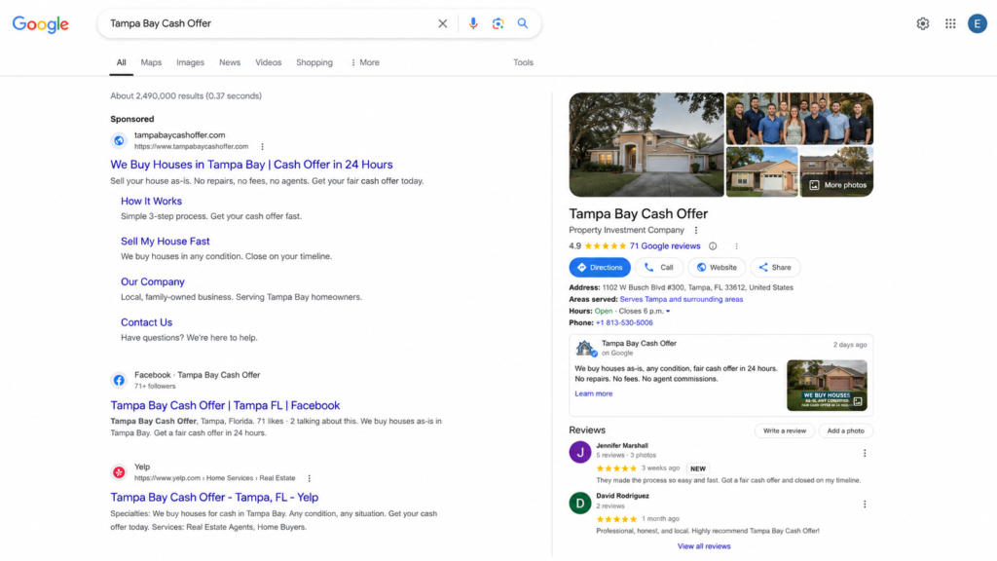The width and height of the screenshot is (997, 561).
Task: Clear the search box with the X icon
Action: point(443,23)
